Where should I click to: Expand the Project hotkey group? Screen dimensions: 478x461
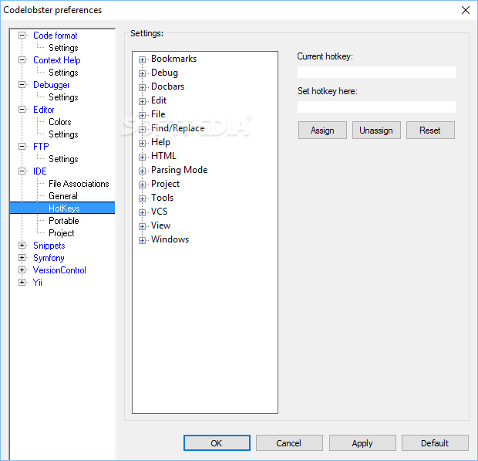click(x=142, y=185)
